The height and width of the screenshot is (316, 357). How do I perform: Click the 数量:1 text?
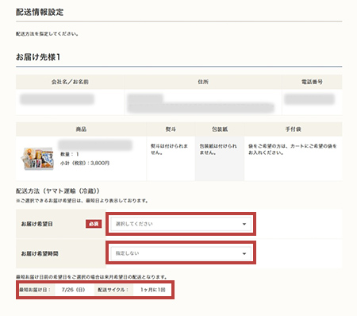coord(69,154)
